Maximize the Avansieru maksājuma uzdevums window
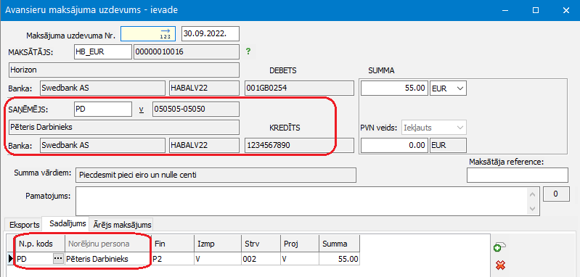The height and width of the screenshot is (277, 580). (x=535, y=10)
